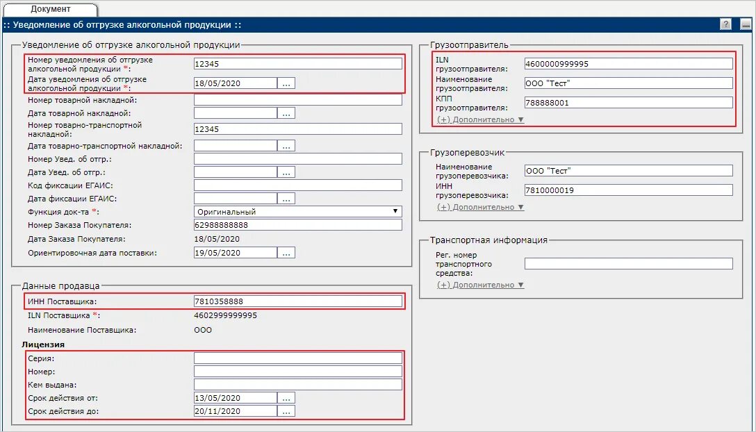
Task: Click the Дата товарной накладной date field
Action: pyautogui.click(x=236, y=113)
